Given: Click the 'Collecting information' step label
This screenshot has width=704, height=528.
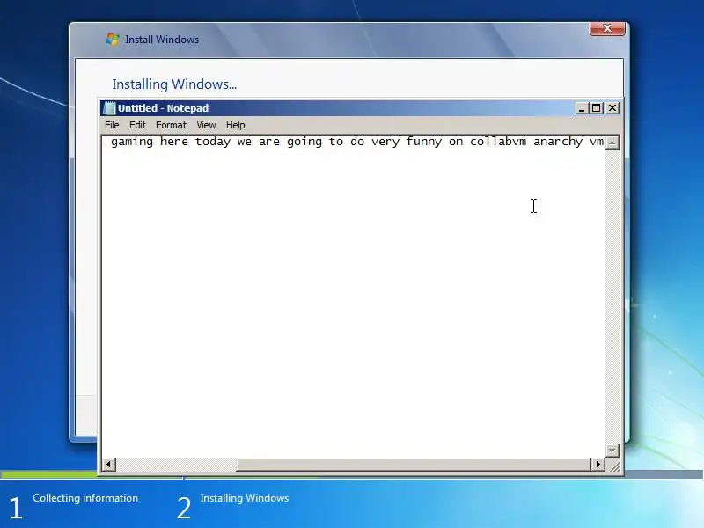Looking at the screenshot, I should coord(85,498).
